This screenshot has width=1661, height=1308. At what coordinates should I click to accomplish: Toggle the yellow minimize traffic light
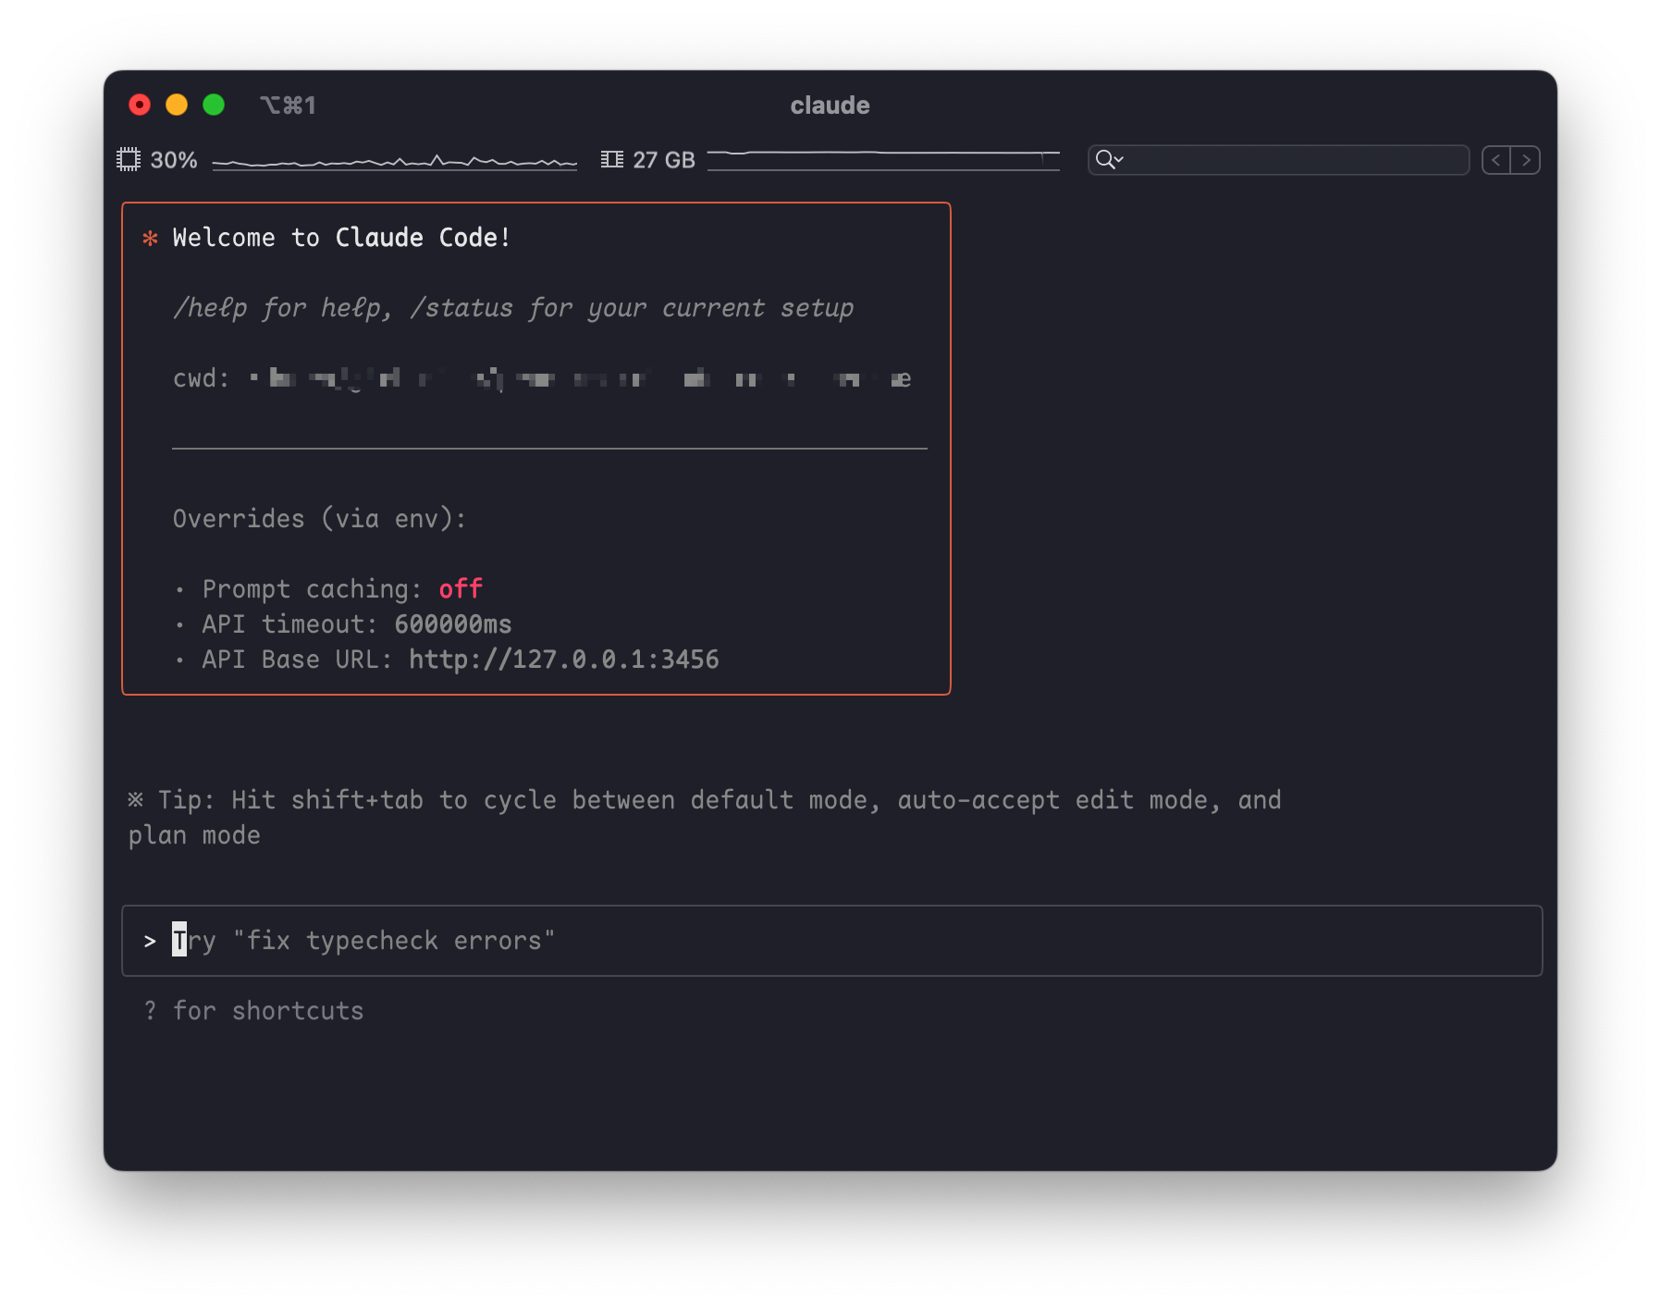177,105
